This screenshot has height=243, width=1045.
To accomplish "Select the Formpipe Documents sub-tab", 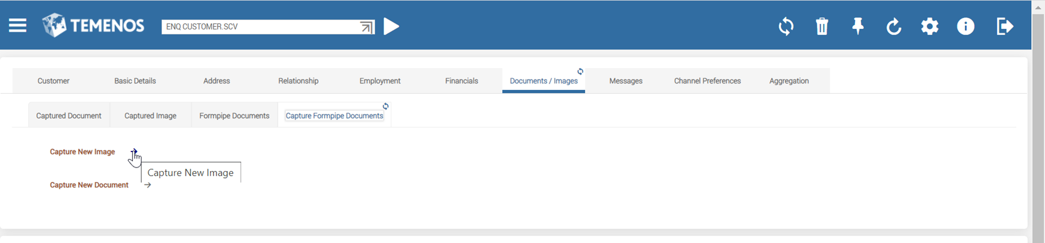I will coord(234,116).
